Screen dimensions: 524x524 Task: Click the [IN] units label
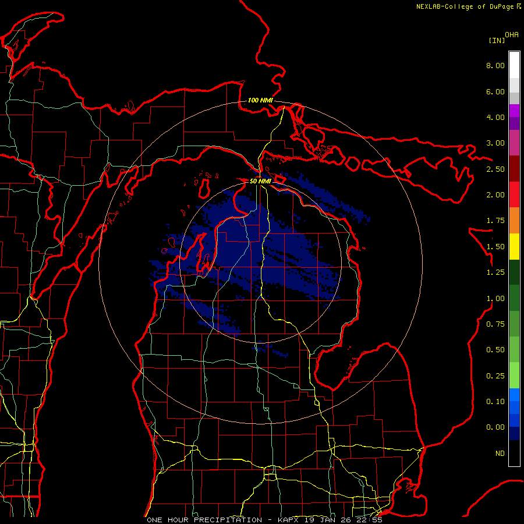click(x=497, y=40)
